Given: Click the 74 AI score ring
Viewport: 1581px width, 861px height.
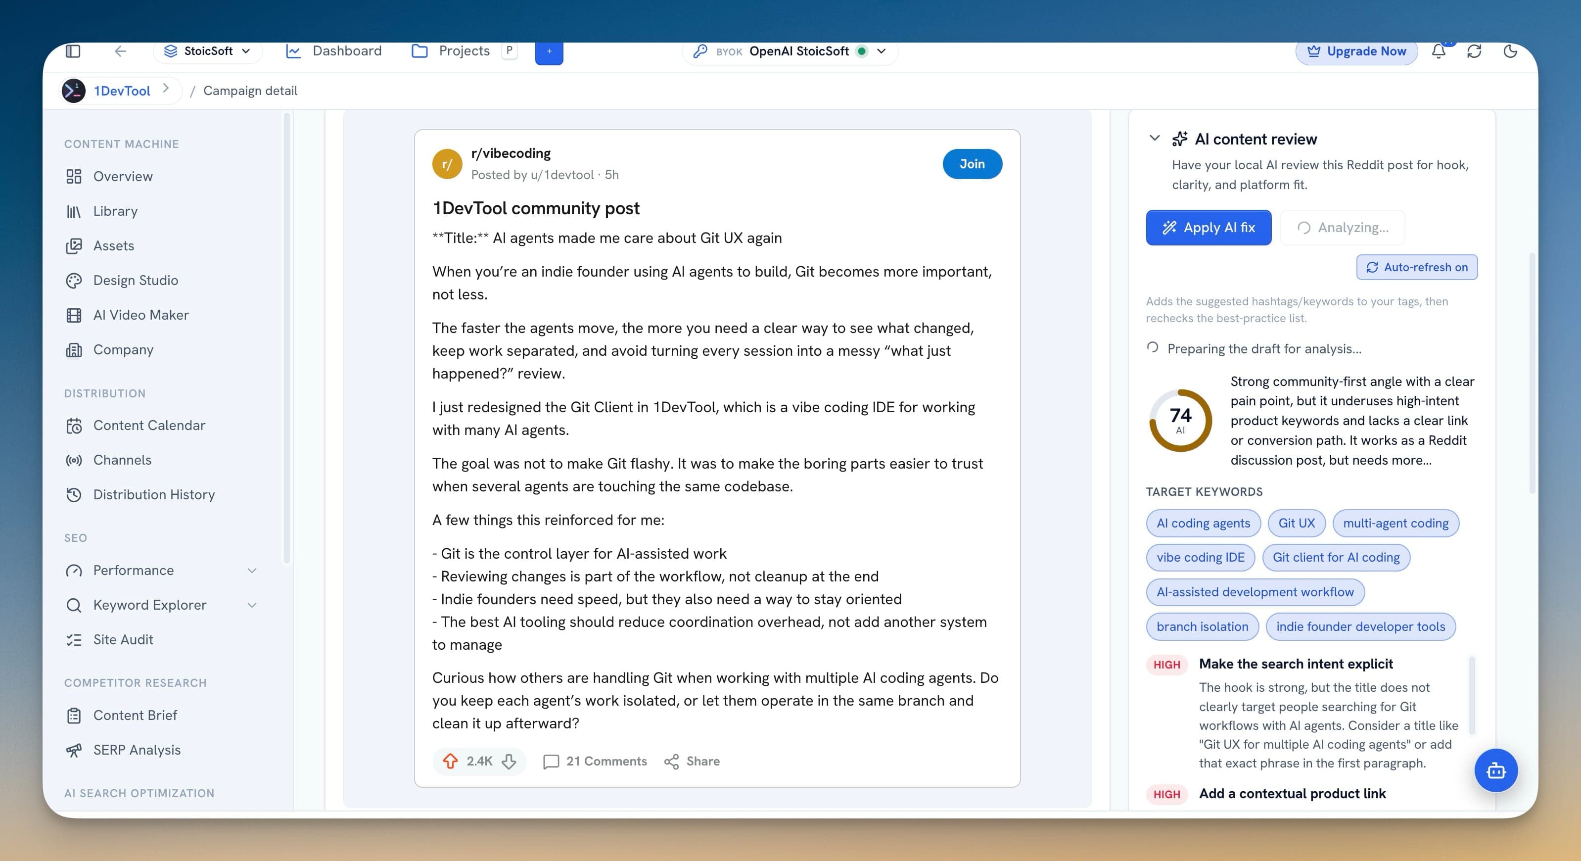Looking at the screenshot, I should [1180, 421].
